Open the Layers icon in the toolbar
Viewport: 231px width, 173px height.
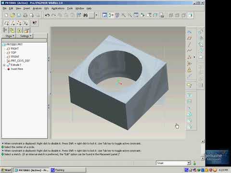(155, 15)
